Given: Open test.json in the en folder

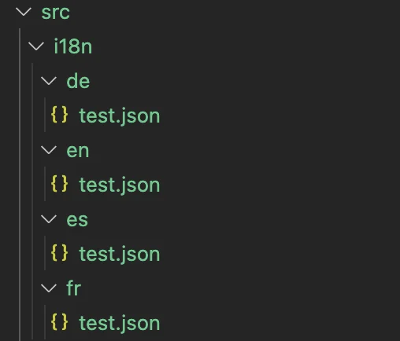Looking at the screenshot, I should click(x=120, y=185).
